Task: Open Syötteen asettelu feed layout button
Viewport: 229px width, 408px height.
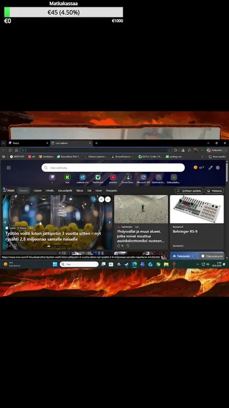Action: (x=189, y=191)
